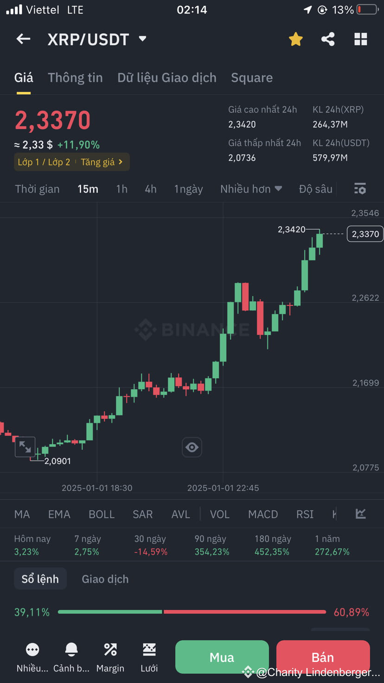Select the Sổ lệnh tab

pos(40,579)
